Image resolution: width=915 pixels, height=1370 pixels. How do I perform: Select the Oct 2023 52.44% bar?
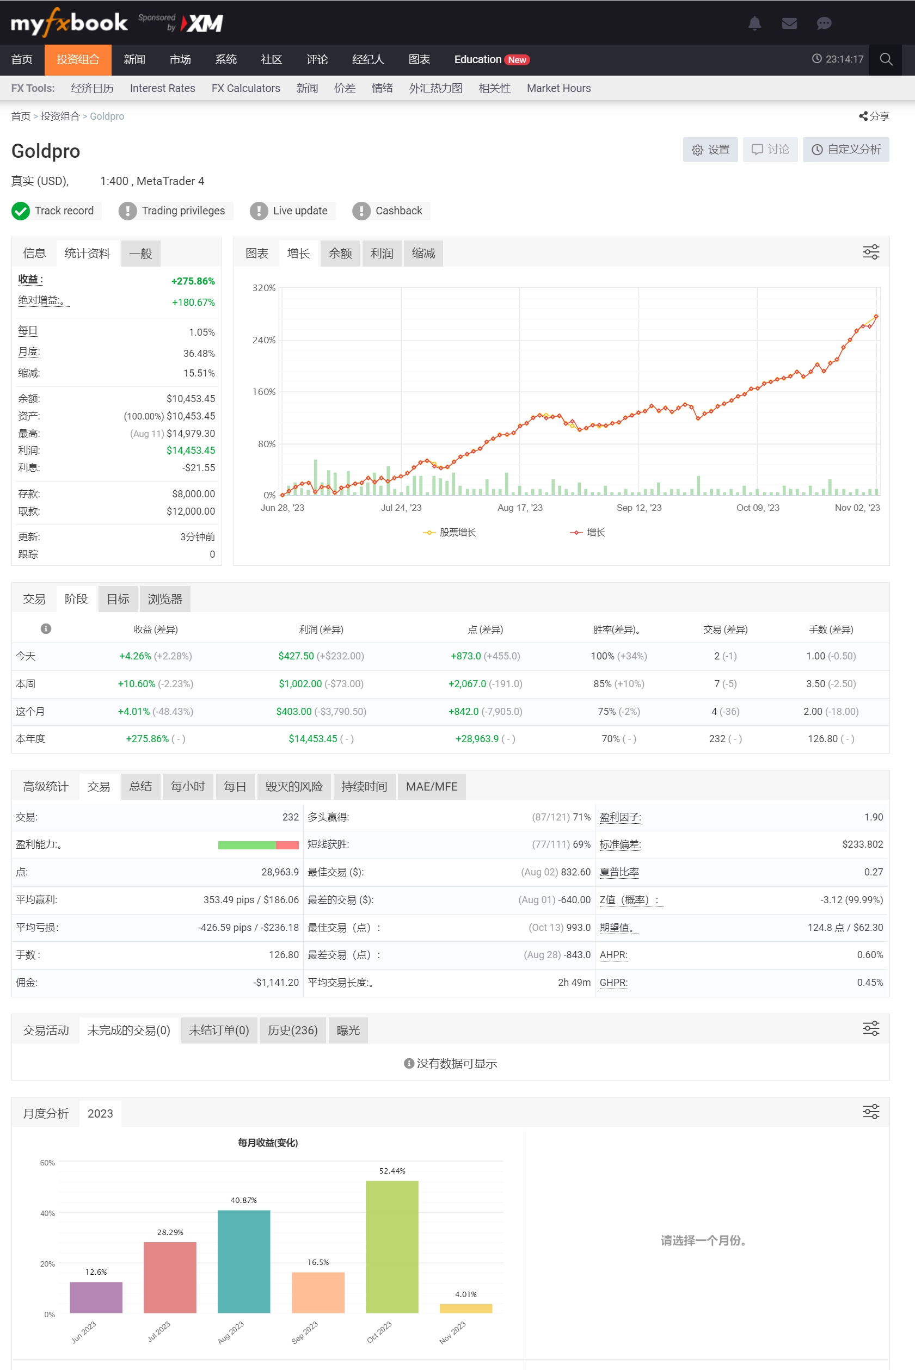[x=392, y=1247]
